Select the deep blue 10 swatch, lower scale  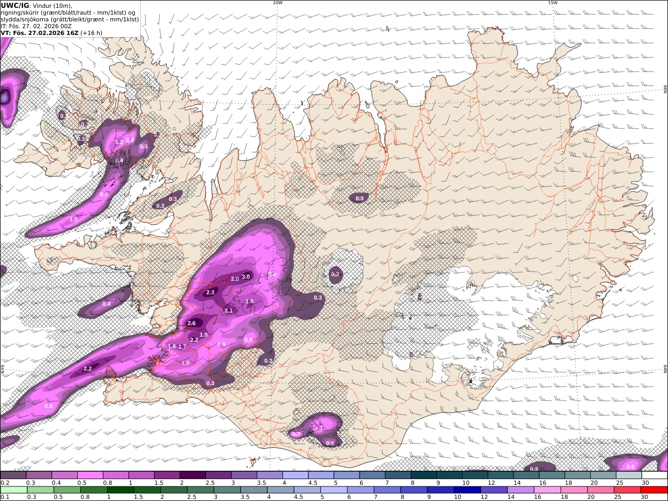click(466, 490)
